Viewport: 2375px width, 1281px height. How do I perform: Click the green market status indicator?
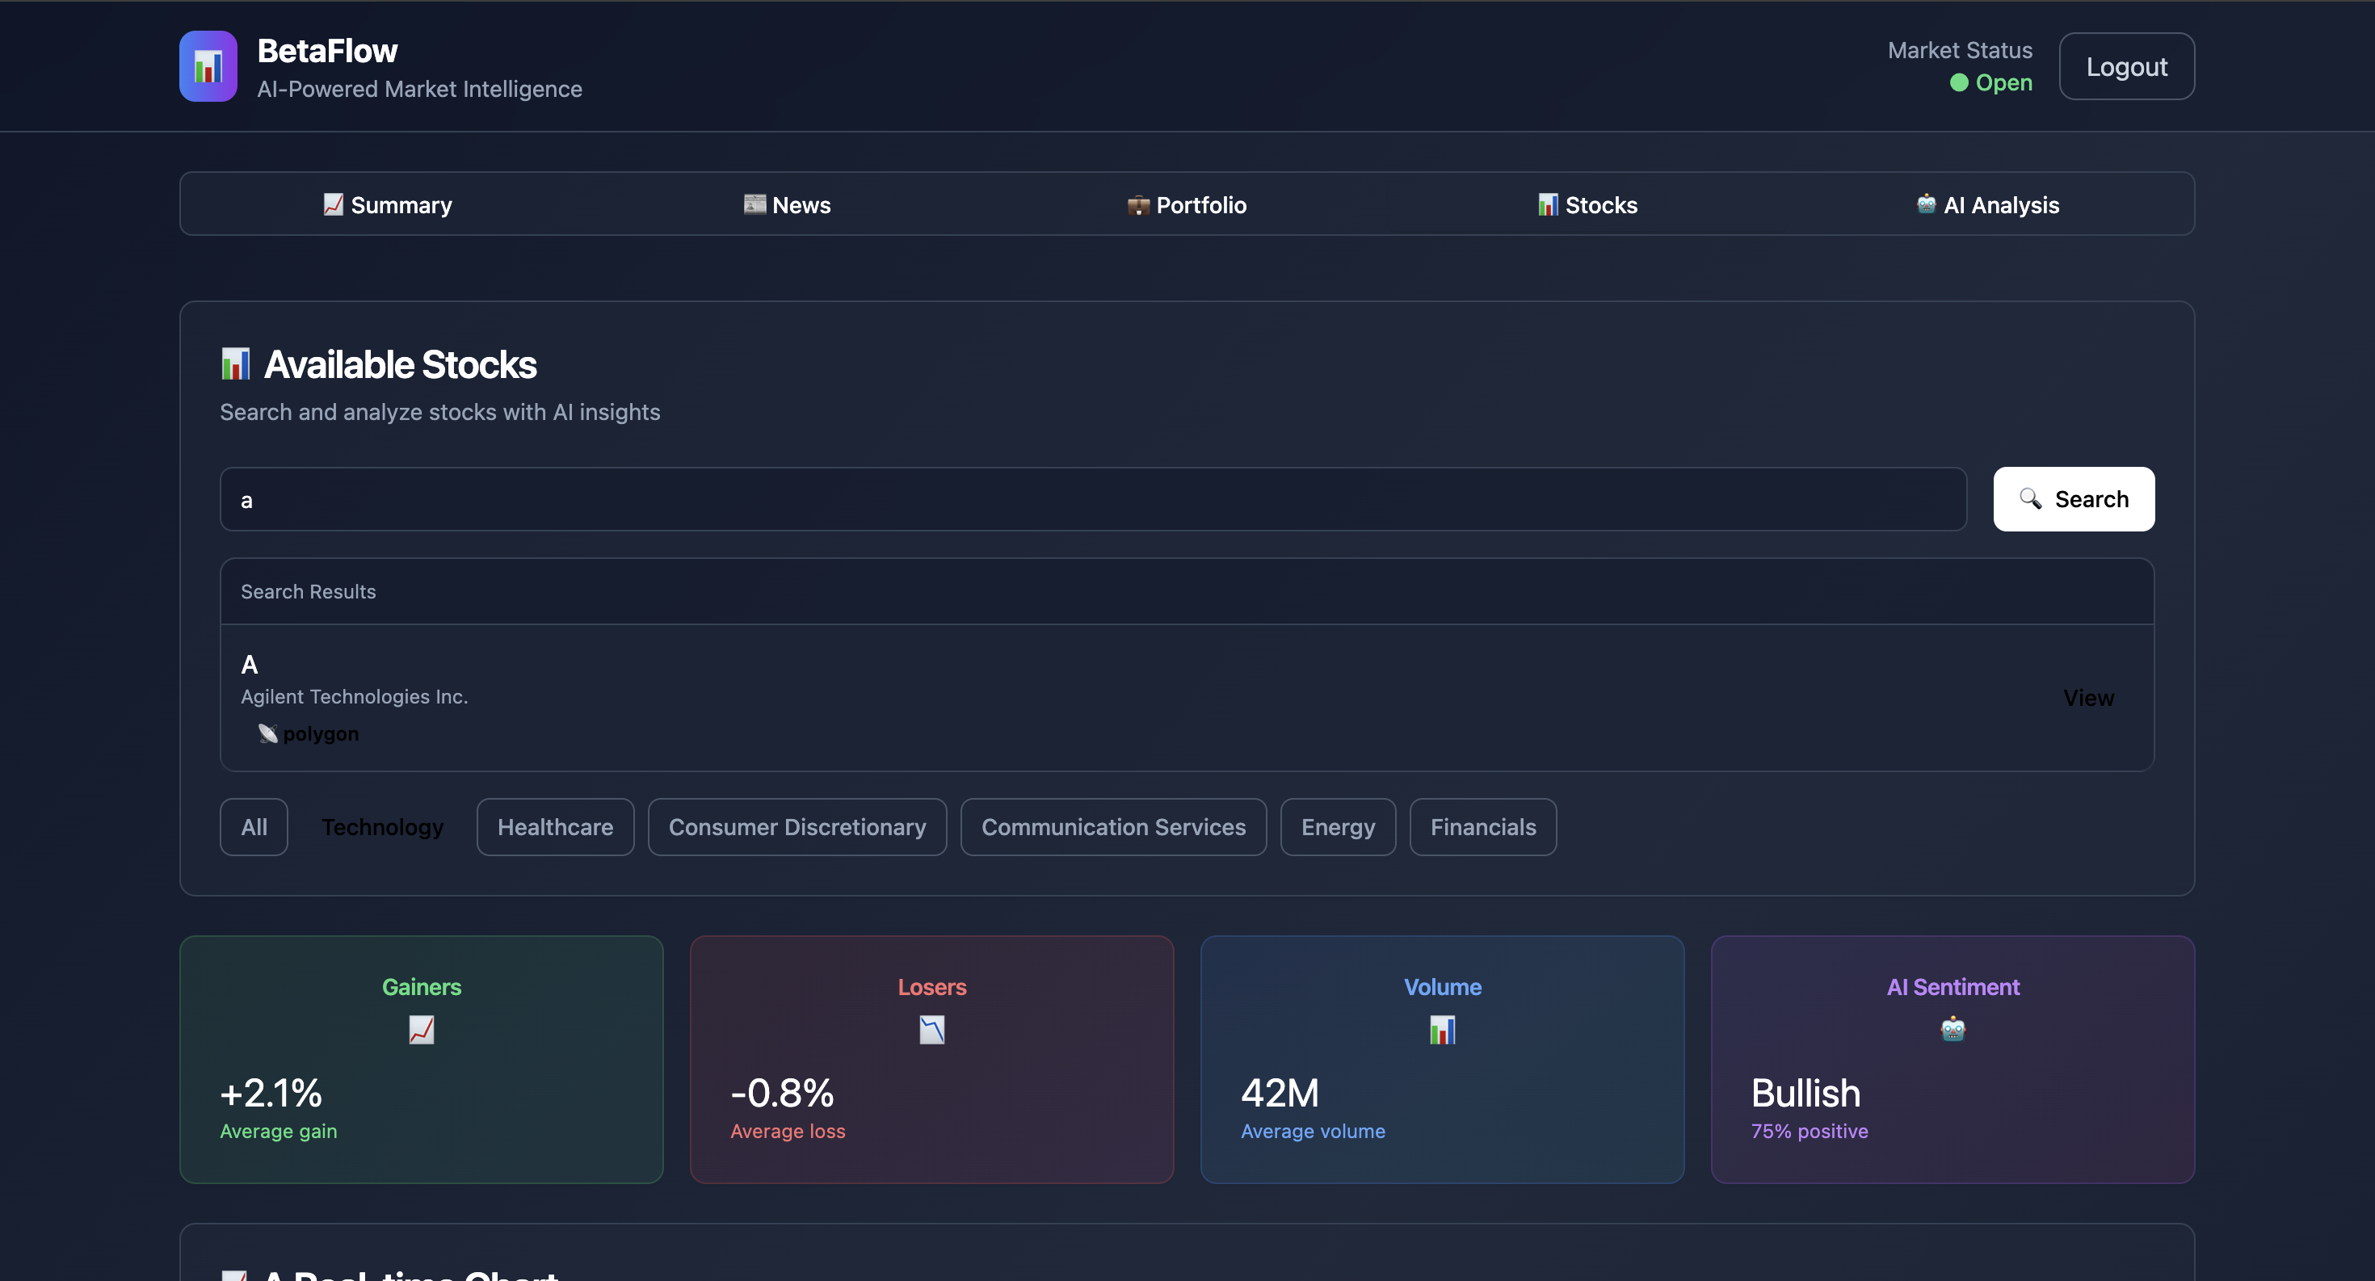pyautogui.click(x=1959, y=83)
